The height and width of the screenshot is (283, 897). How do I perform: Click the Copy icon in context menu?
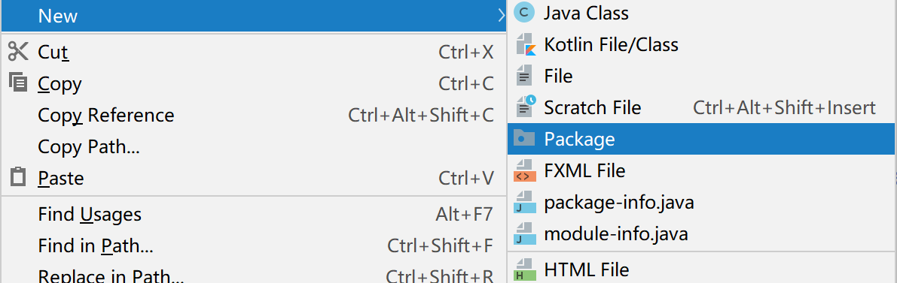click(18, 83)
